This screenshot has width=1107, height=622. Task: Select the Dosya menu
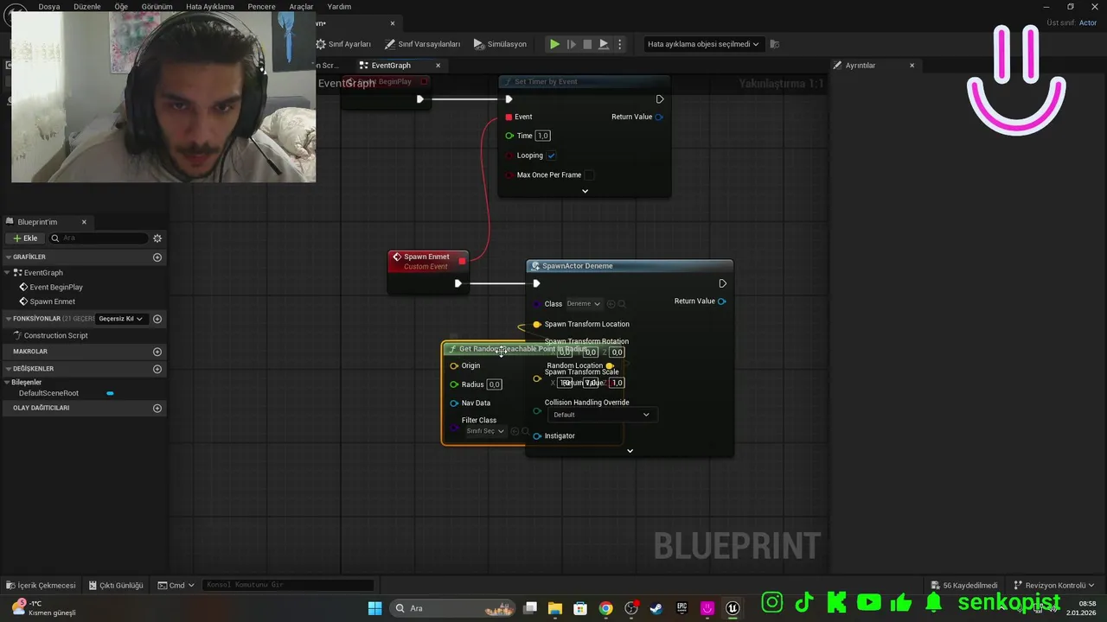(x=49, y=6)
